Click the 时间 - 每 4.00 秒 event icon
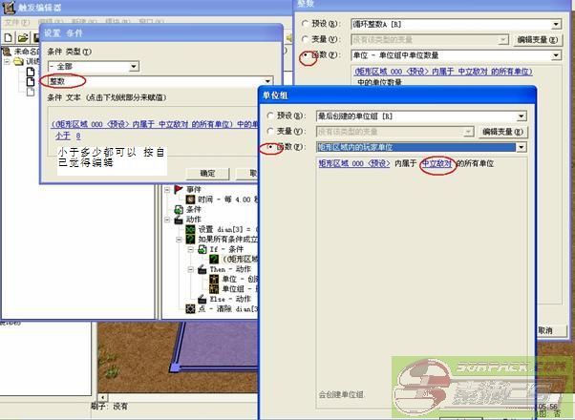575x420 pixels. (190, 199)
